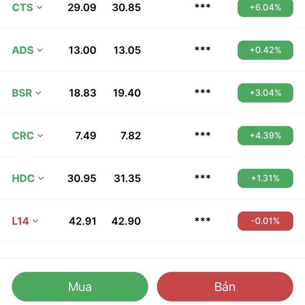Select the +4.39% green badge for CRC

tap(265, 136)
